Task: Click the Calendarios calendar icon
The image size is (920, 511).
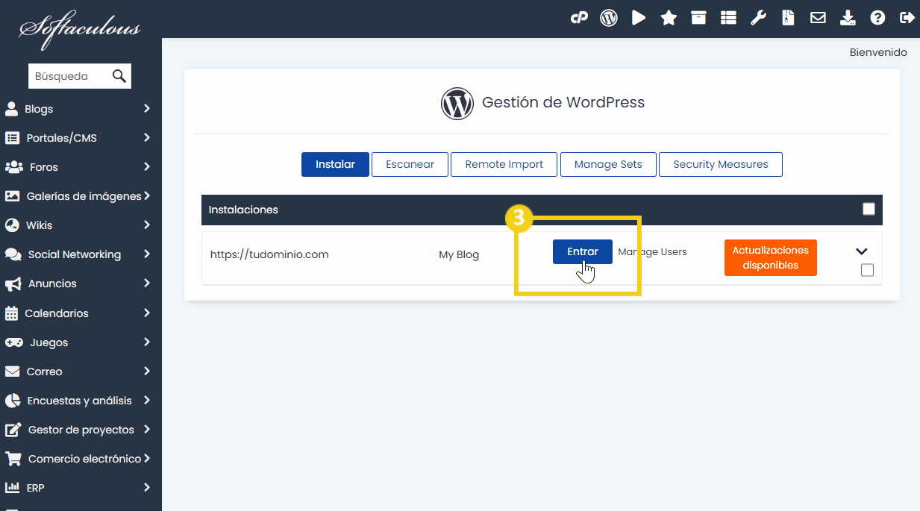Action: [x=11, y=313]
